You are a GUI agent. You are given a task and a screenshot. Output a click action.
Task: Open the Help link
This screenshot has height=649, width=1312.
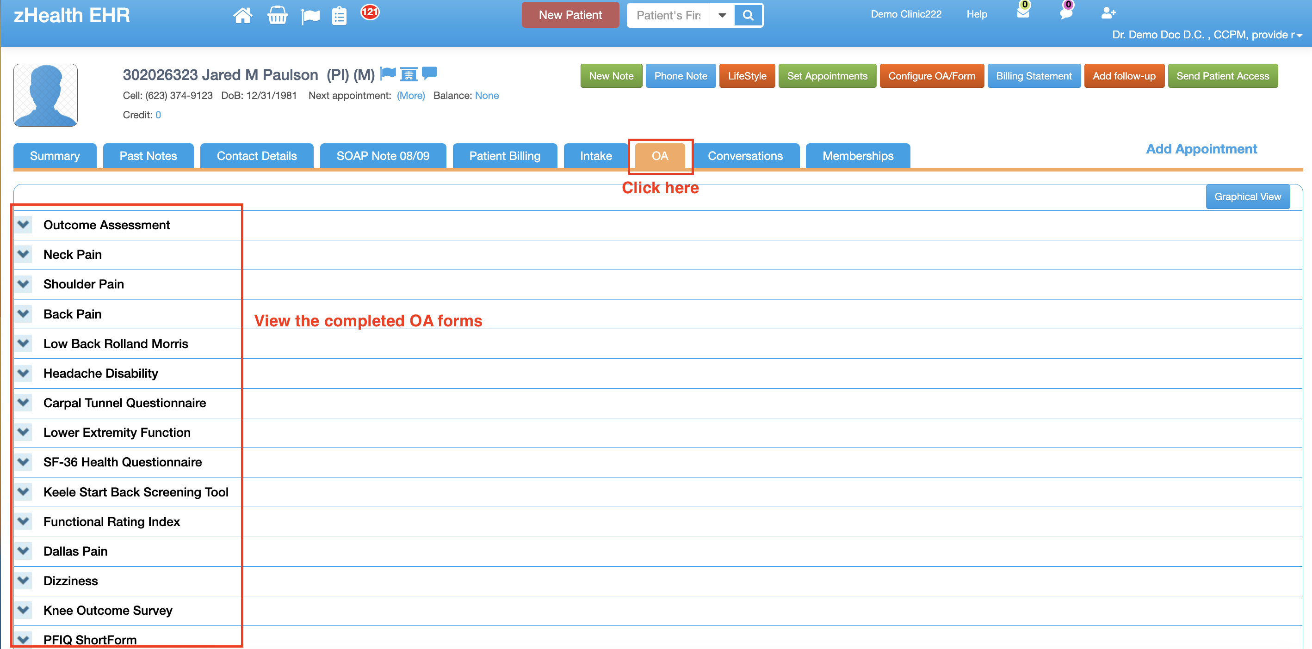tap(977, 14)
